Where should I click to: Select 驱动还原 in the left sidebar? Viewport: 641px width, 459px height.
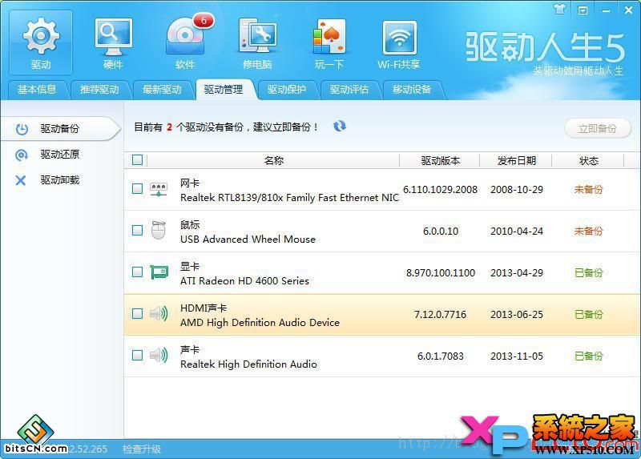[x=59, y=155]
